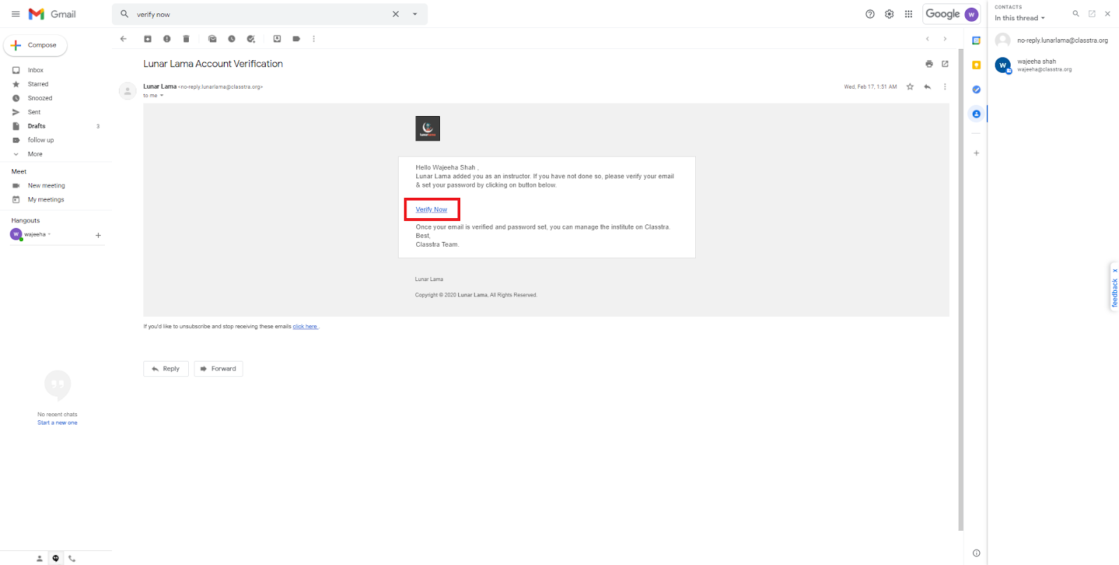Go to the newer conversation arrow

tap(927, 39)
